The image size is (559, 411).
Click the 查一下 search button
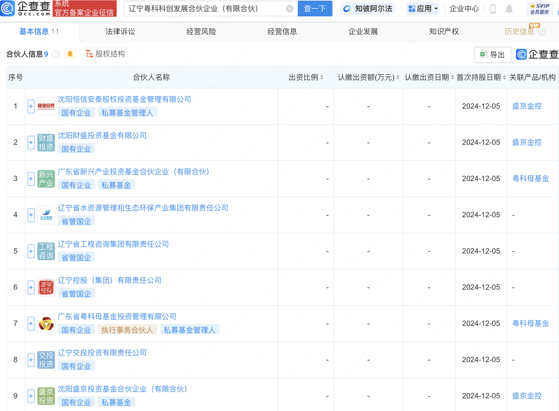[x=315, y=8]
